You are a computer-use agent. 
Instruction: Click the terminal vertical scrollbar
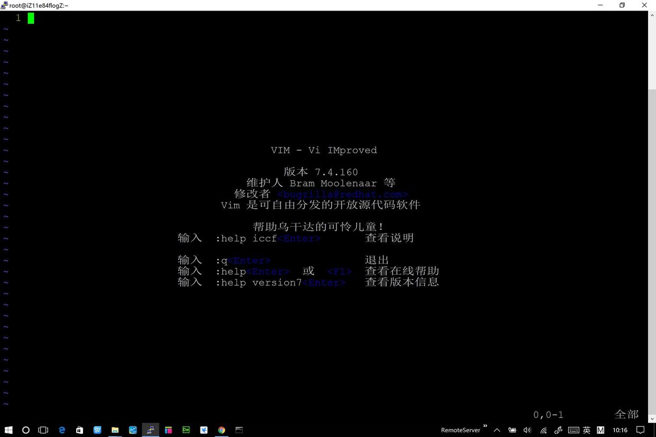pyautogui.click(x=652, y=217)
